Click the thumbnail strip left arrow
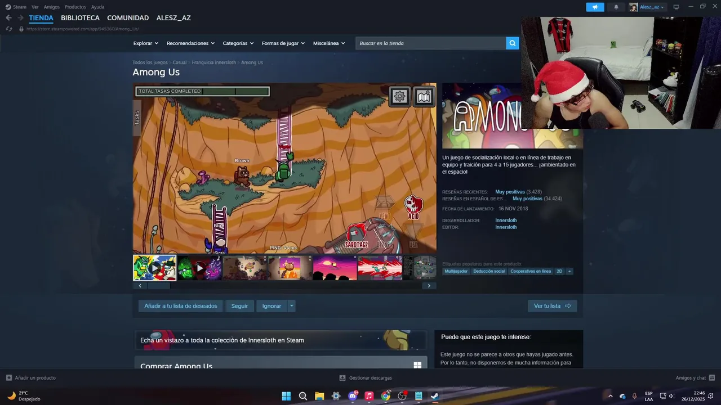Image resolution: width=721 pixels, height=405 pixels. (140, 286)
